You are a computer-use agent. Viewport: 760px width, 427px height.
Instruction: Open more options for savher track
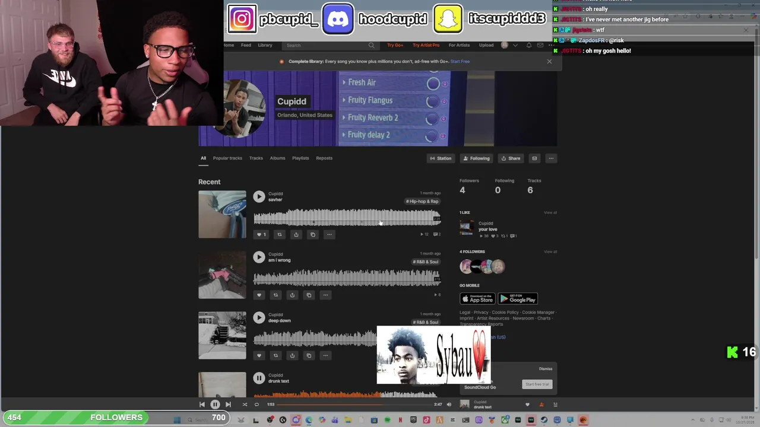tap(330, 234)
